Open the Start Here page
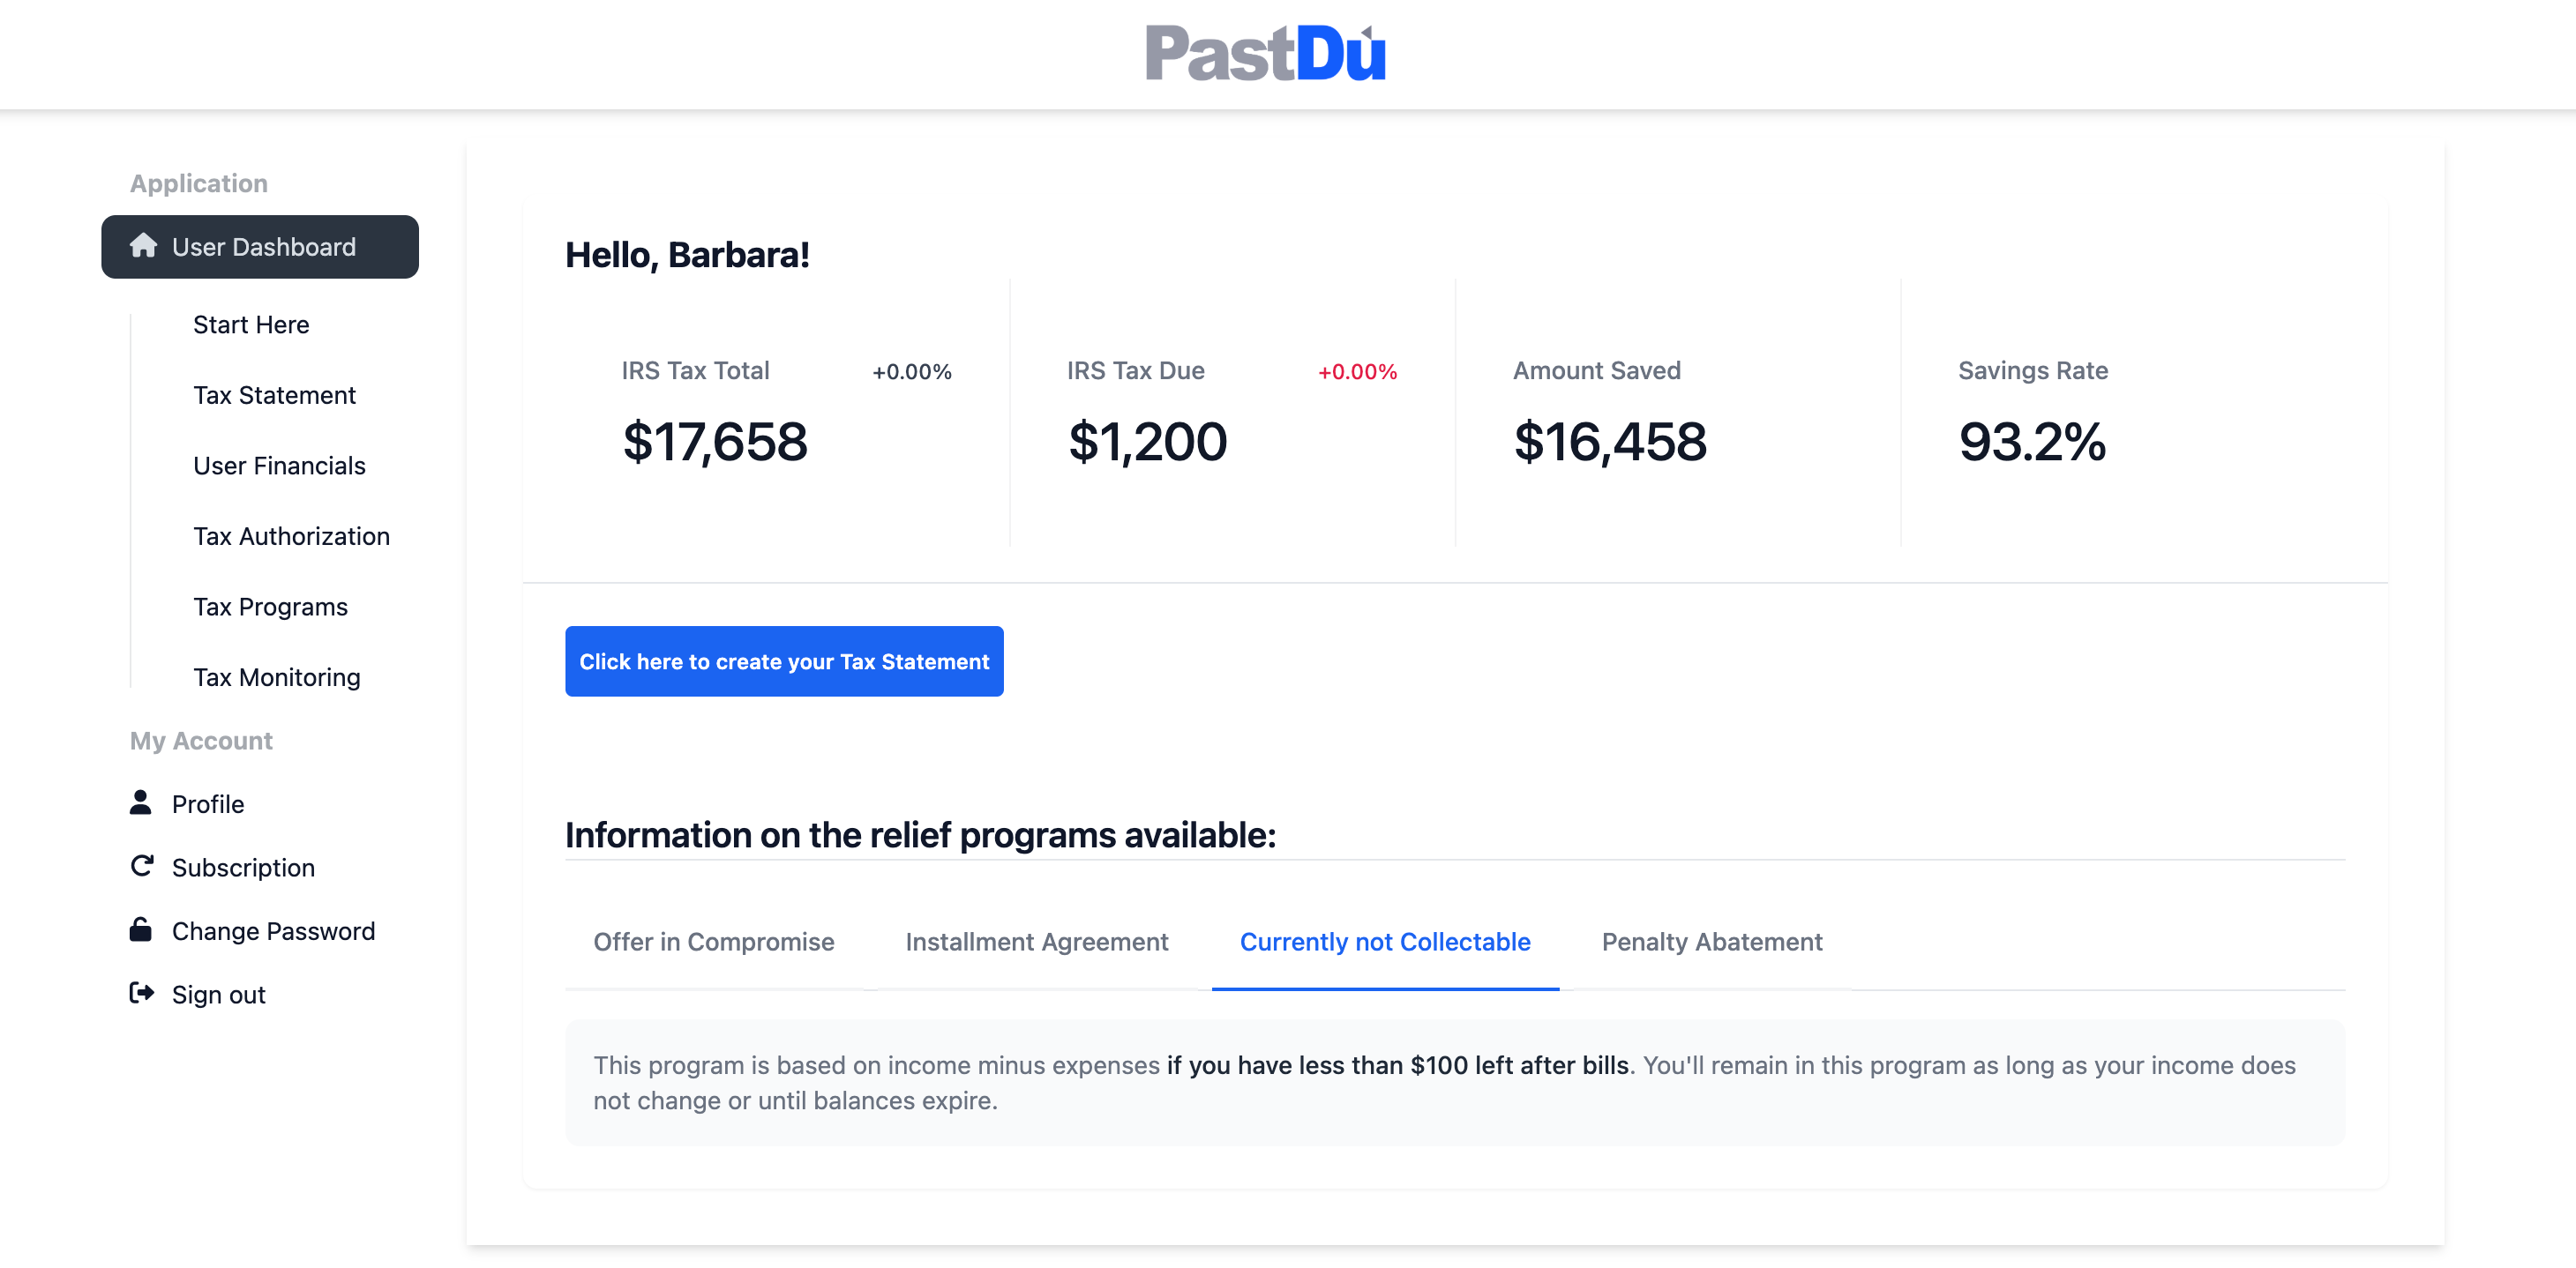 (x=251, y=324)
